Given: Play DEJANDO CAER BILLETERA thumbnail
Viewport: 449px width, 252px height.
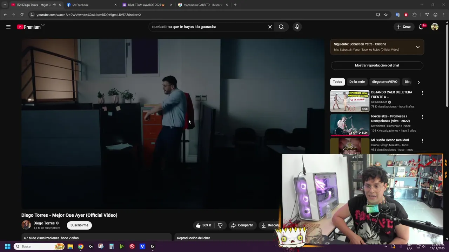Looking at the screenshot, I should pyautogui.click(x=350, y=101).
